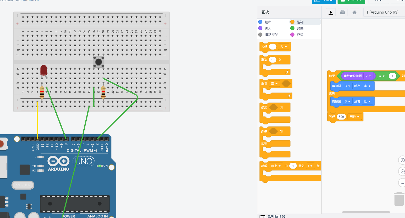
Task: Select the 輸出 blocks category
Action: 268,22
